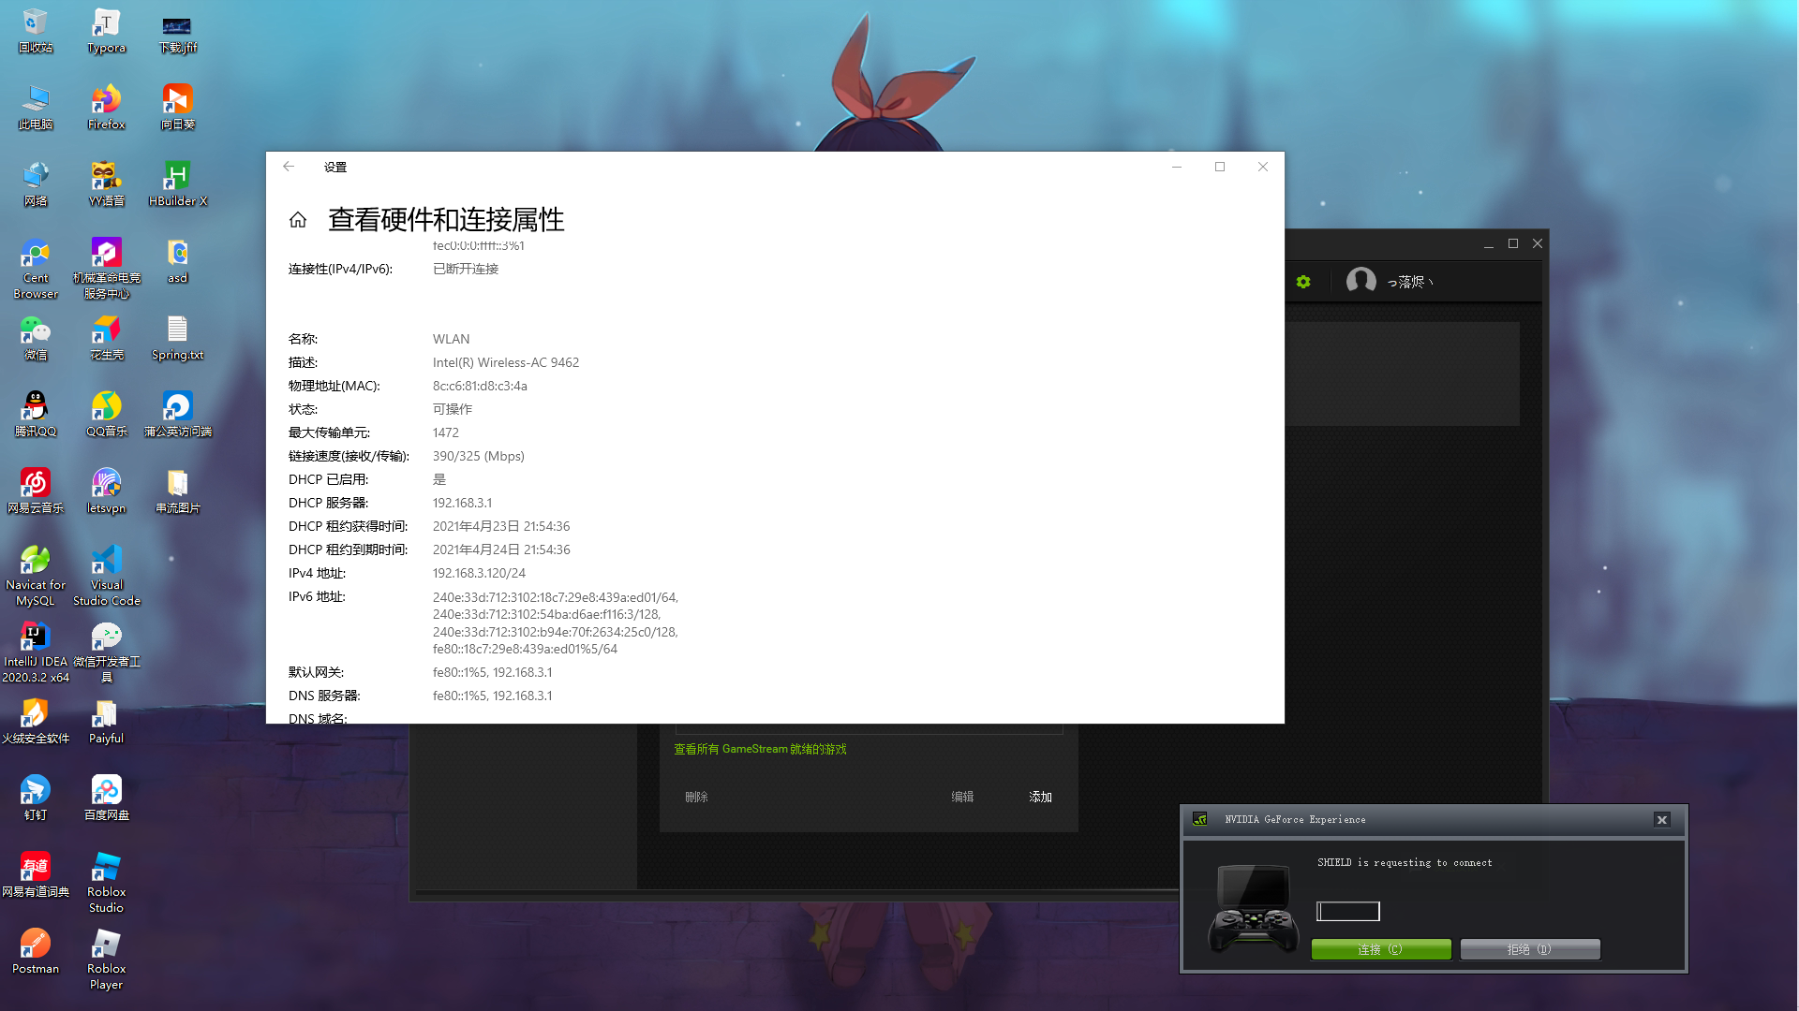Click the green 连接 (C) button

(x=1380, y=949)
